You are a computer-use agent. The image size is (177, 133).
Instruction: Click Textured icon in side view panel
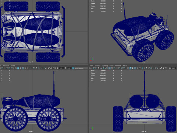point(138,68)
